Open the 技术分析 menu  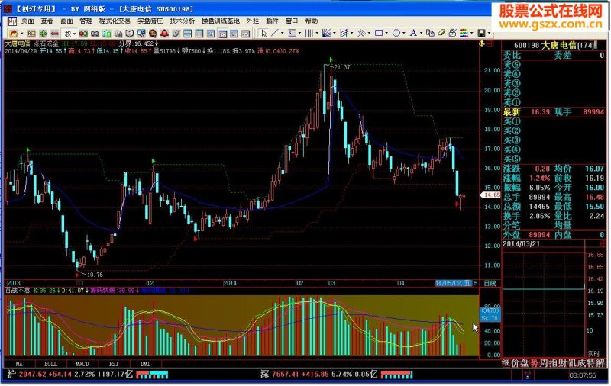click(x=182, y=21)
